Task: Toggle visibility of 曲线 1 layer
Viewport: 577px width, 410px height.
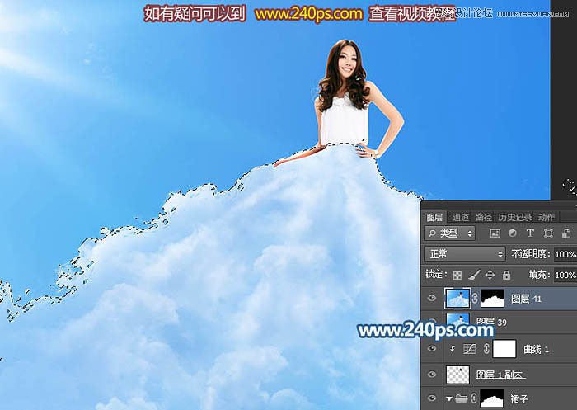Action: [x=432, y=348]
